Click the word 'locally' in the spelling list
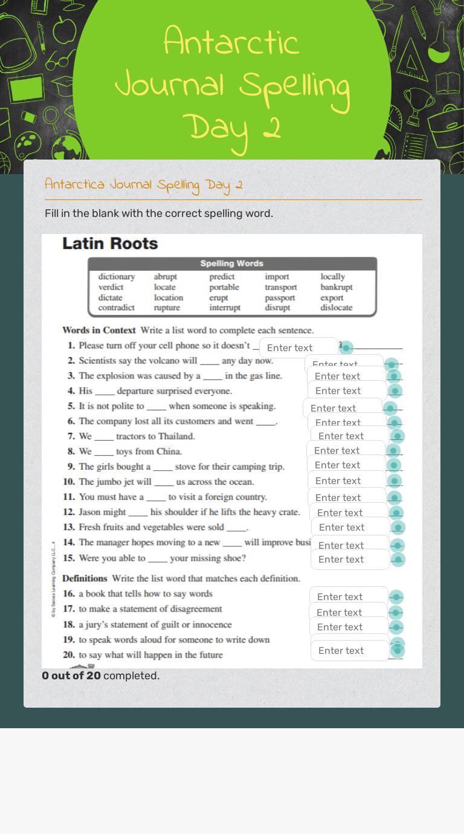Screen dimensions: 464x834 333,277
